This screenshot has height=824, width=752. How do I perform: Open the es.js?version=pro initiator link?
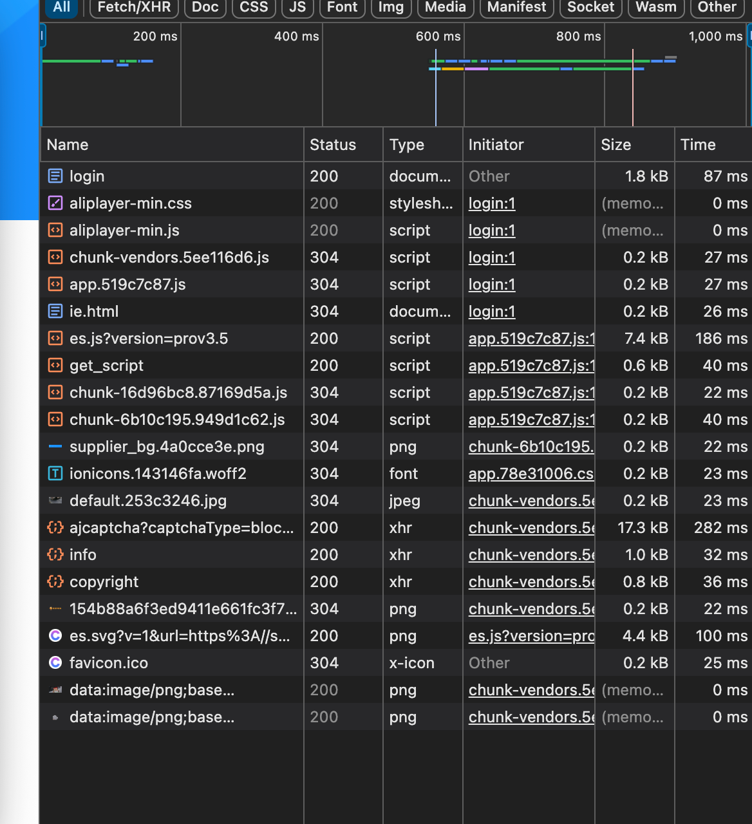pyautogui.click(x=531, y=636)
